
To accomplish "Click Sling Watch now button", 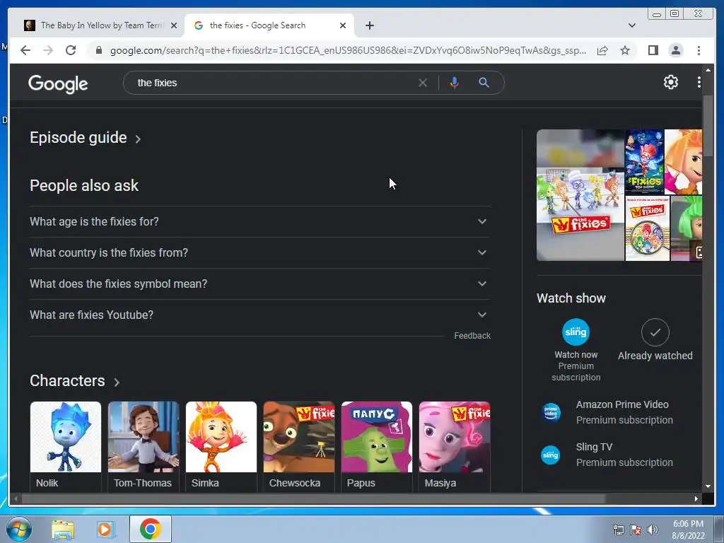I will click(x=576, y=350).
